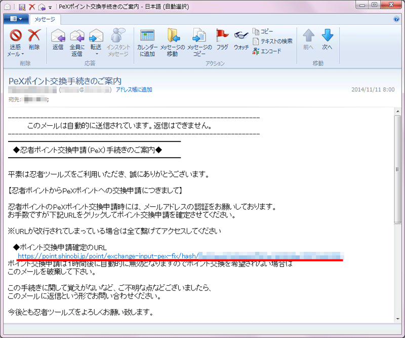Expand the quick access toolbar customize arrow
The height and width of the screenshot is (338, 405).
point(50,7)
